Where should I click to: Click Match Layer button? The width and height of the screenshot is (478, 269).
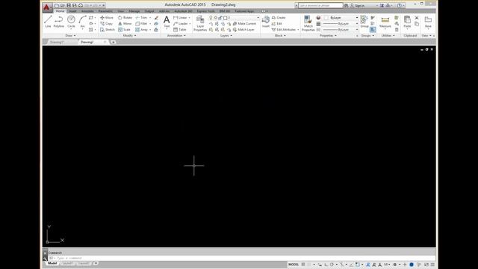click(243, 30)
